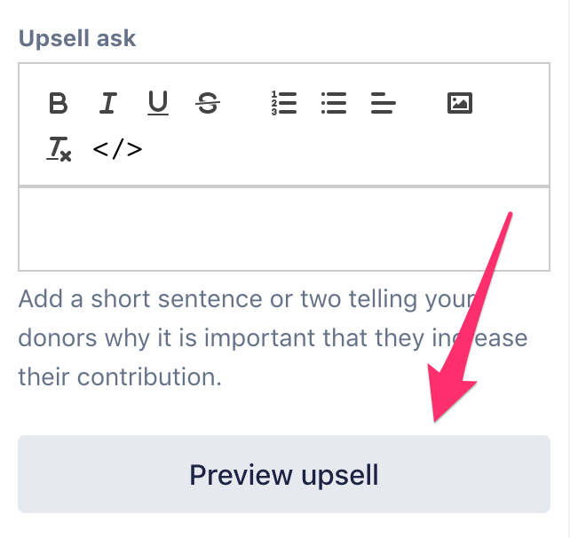Click the words "their contribution" in the hint

click(119, 376)
